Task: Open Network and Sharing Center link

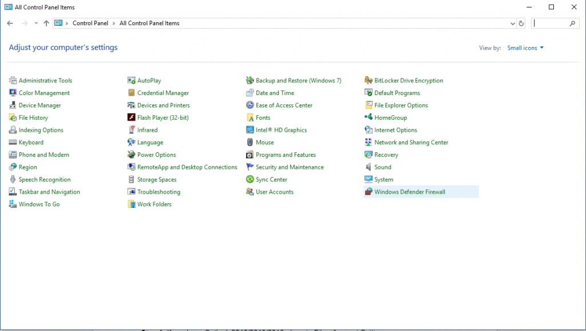Action: click(411, 142)
